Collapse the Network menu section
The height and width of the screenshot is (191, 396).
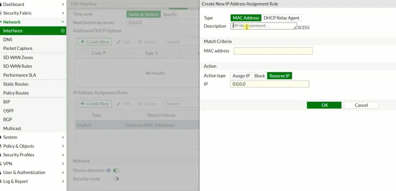tap(33, 22)
